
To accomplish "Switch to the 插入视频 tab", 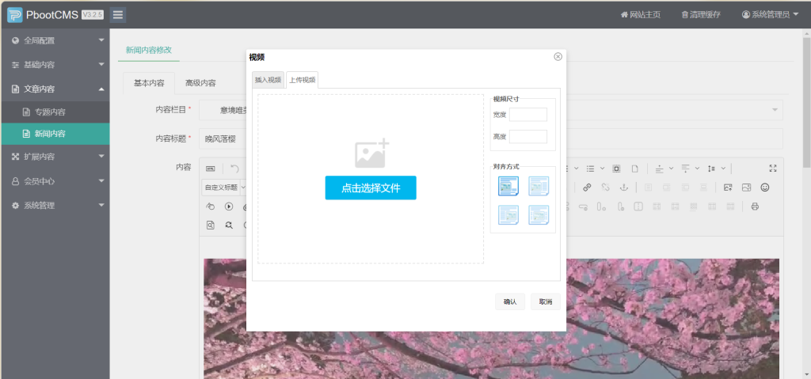I will [x=268, y=79].
